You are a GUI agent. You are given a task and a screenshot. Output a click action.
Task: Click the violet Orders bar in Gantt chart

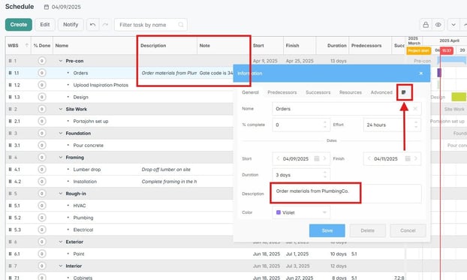(439, 73)
